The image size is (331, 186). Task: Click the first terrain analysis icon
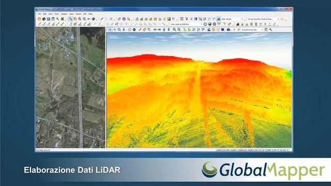[137, 19]
